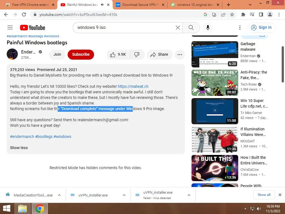Open network icon in system tray

(x=252, y=208)
